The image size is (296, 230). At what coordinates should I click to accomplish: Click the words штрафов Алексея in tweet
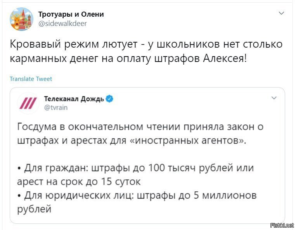pyautogui.click(x=201, y=58)
